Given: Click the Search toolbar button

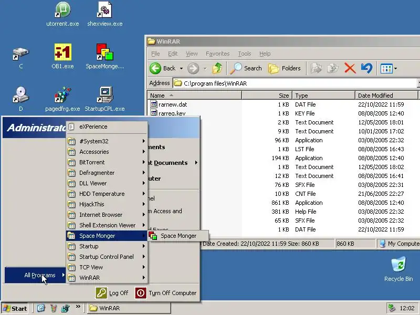Looking at the screenshot, I should [x=246, y=68].
